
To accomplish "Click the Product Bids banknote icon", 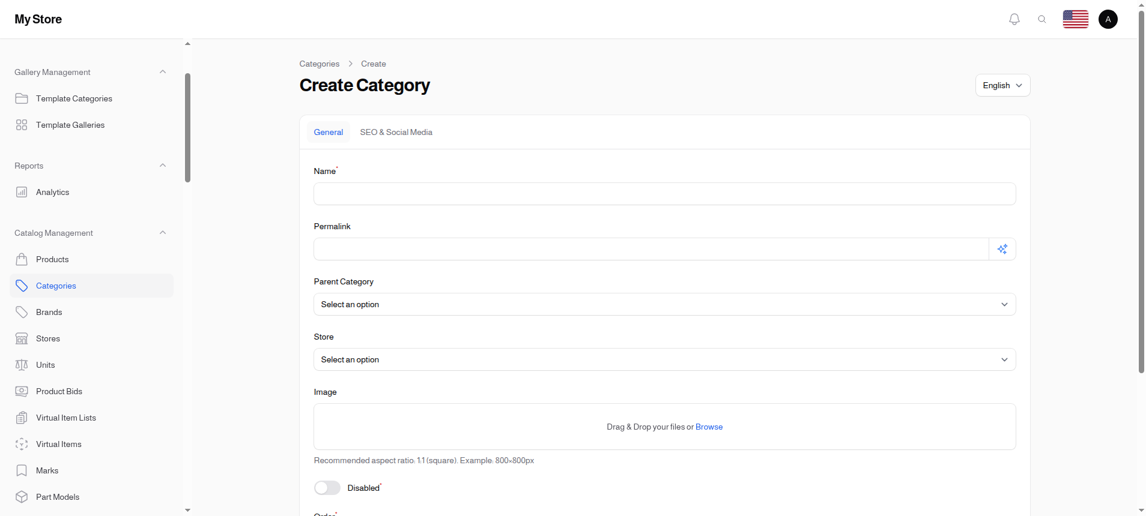I will [x=22, y=391].
